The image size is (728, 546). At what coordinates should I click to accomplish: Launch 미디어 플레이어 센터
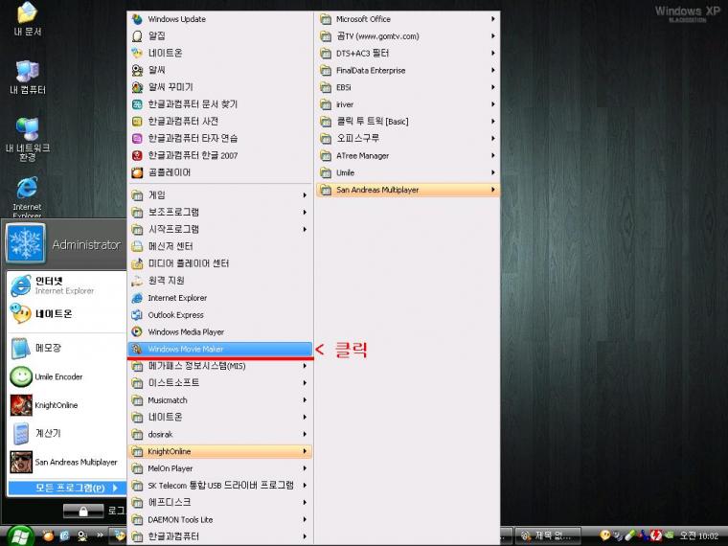click(219, 263)
